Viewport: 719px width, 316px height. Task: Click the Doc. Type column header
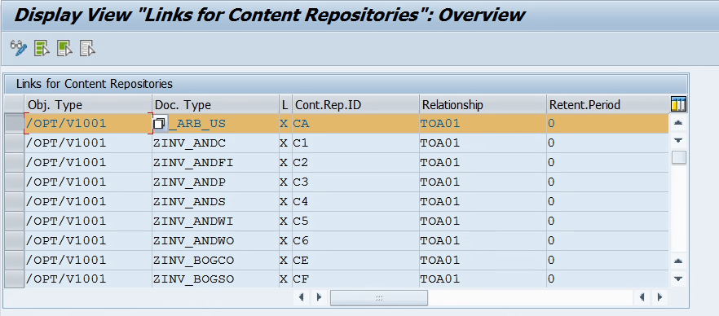[x=215, y=105]
